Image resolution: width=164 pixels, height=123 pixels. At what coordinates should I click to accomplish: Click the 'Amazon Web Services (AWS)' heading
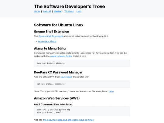[57, 98]
